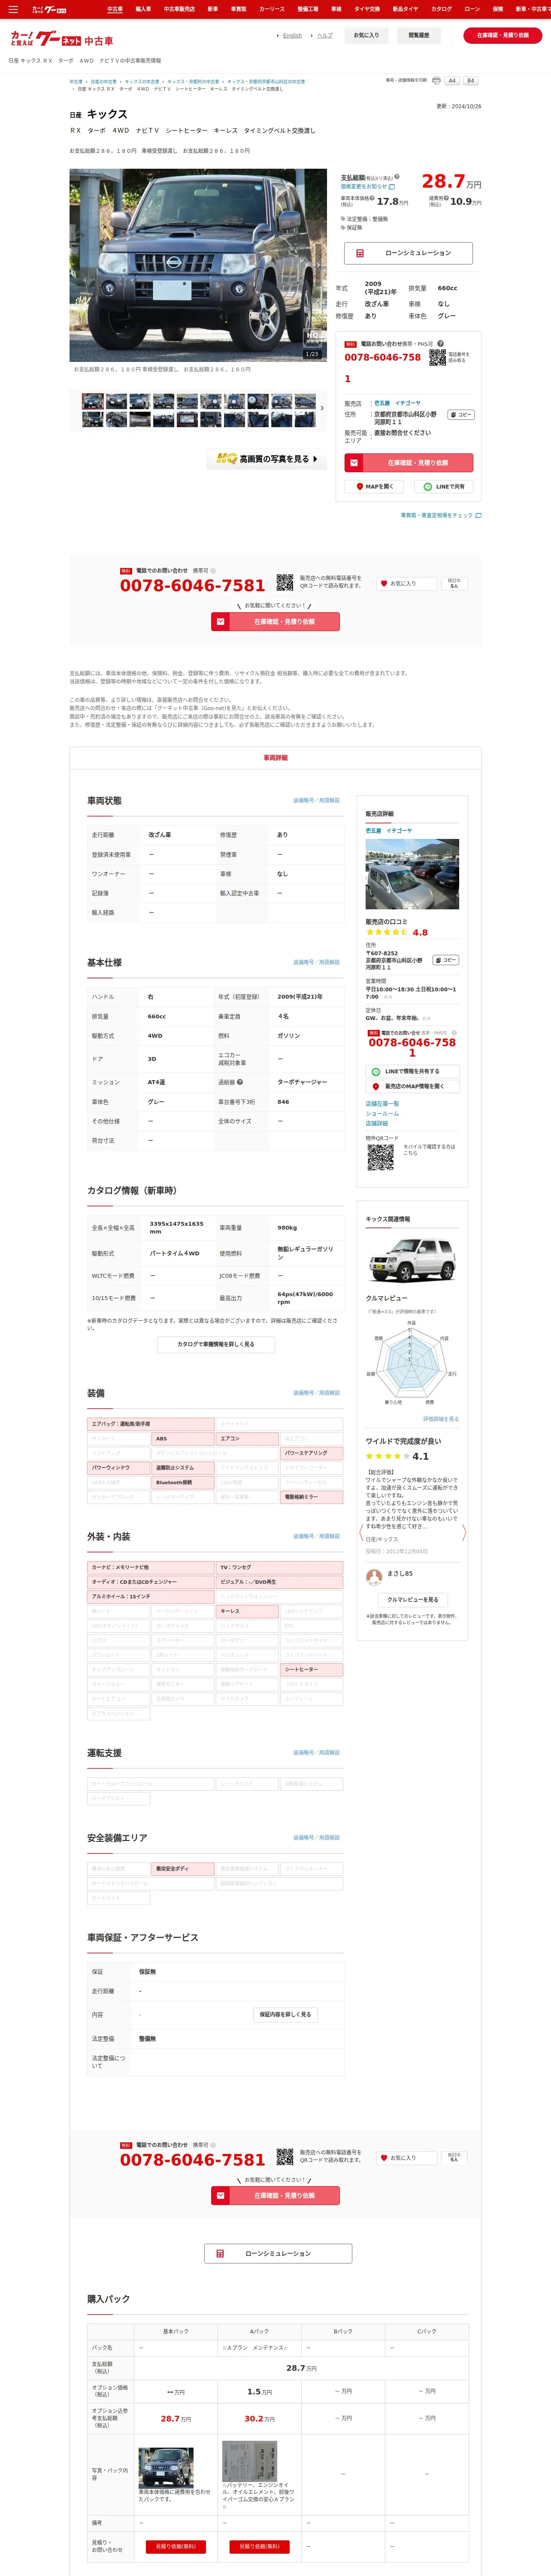551x2576 pixels.
Task: Click 在庫確認・見積り依頼 above the MAPを開く button
Action: (x=409, y=463)
